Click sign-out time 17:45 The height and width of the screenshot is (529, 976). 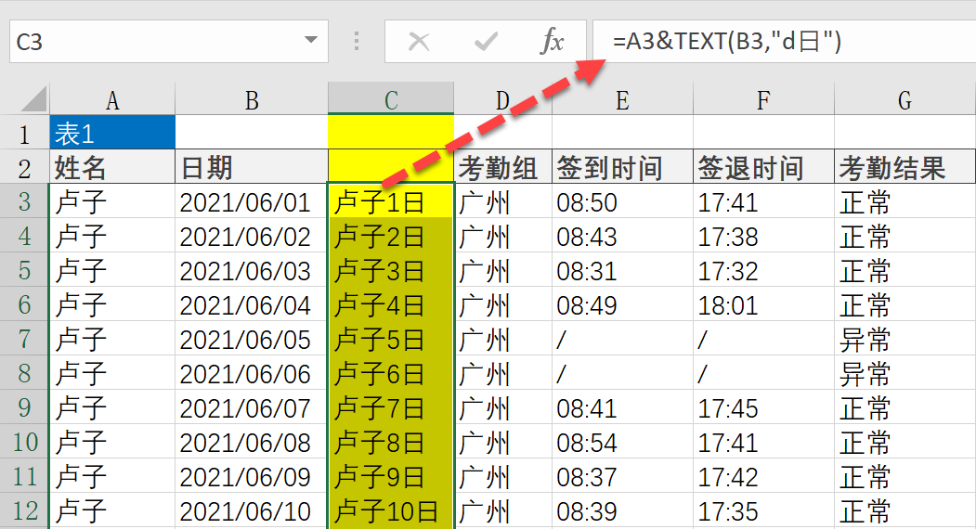[x=763, y=407]
